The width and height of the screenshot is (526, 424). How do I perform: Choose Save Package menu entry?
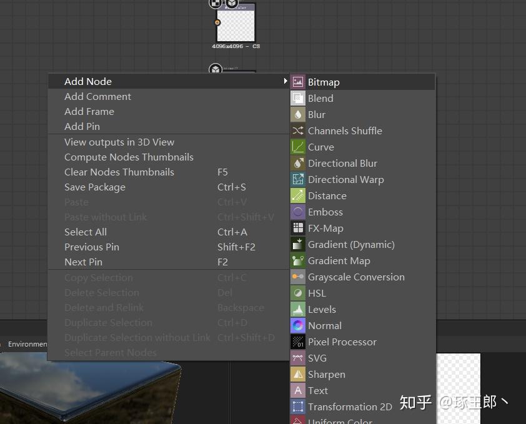coord(168,187)
